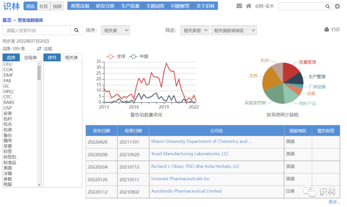Click the 识林 logo
The height and width of the screenshot is (207, 347).
click(12, 6)
